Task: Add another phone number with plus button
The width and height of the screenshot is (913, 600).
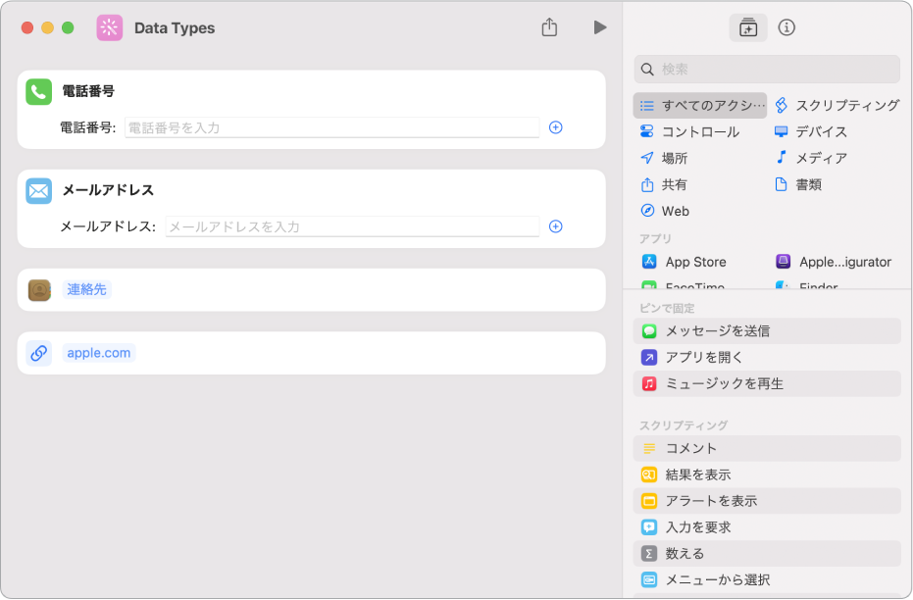Action: (555, 127)
